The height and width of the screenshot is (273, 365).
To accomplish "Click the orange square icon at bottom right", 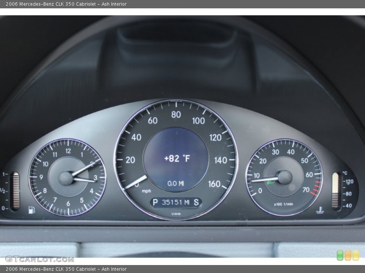I will pyautogui.click(x=348, y=255).
